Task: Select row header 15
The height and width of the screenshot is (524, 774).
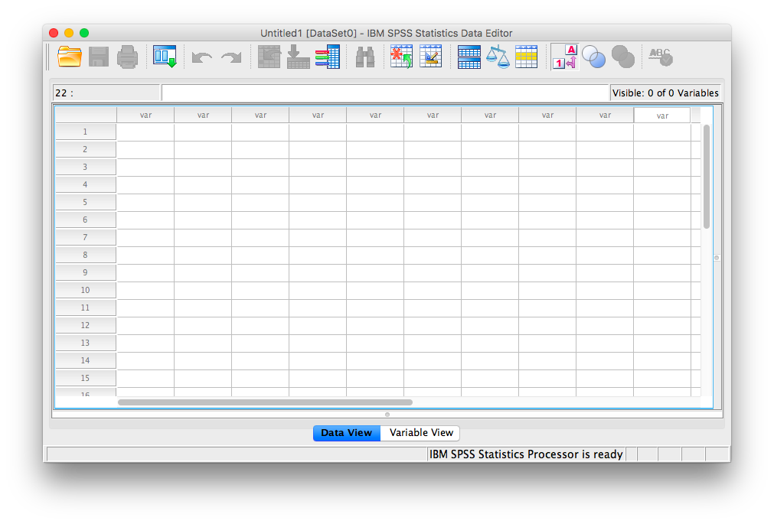Action: tap(86, 378)
